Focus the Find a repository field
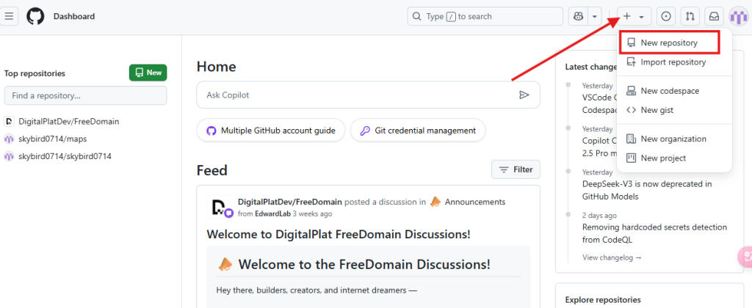752x308 pixels. (85, 95)
